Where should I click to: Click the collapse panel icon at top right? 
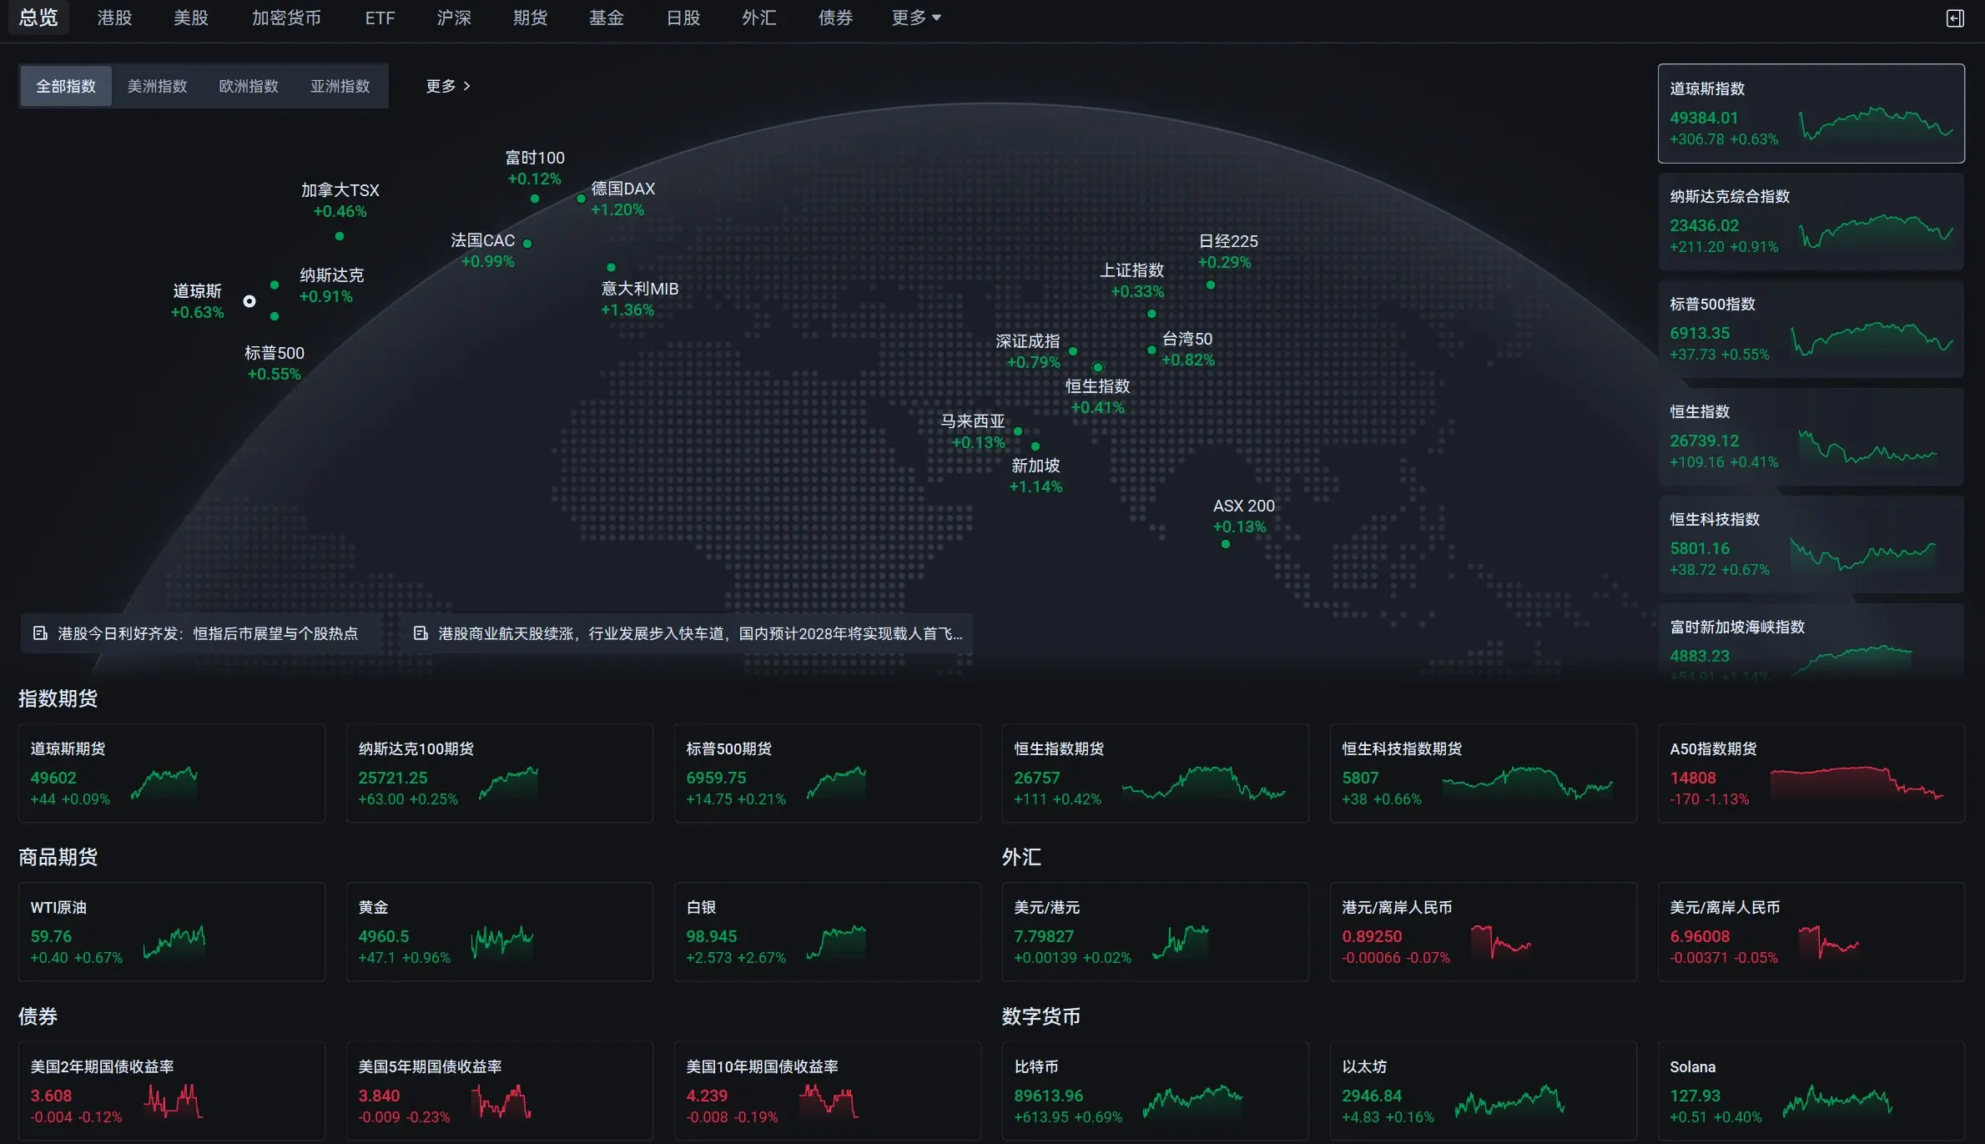(x=1955, y=18)
